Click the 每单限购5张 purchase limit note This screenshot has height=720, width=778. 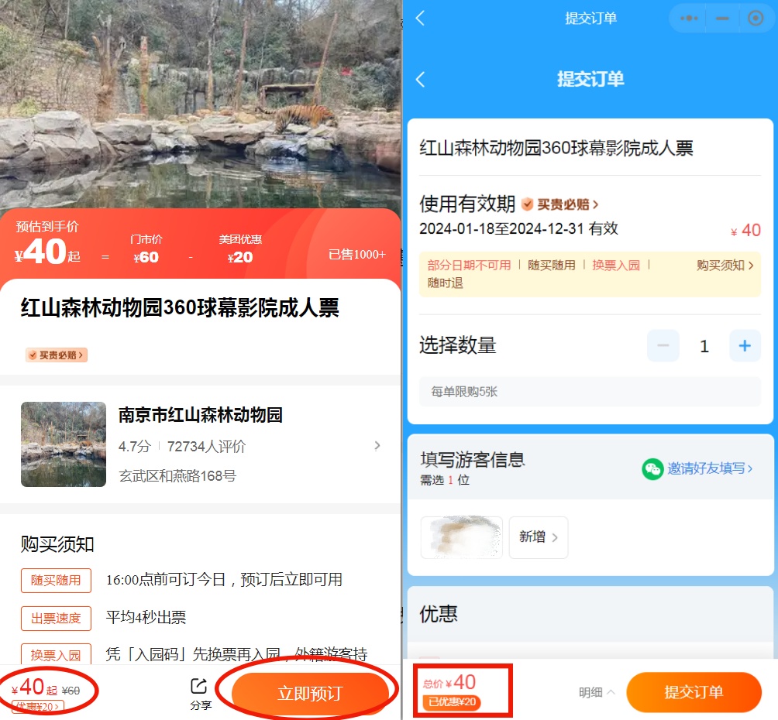(x=464, y=392)
